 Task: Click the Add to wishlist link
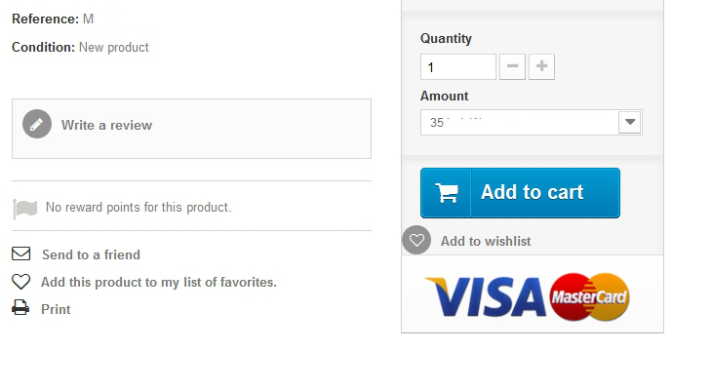tap(486, 241)
